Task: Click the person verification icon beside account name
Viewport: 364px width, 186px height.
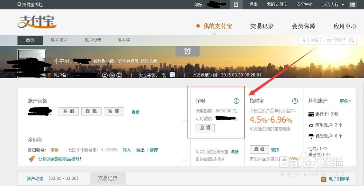Action: [105, 75]
